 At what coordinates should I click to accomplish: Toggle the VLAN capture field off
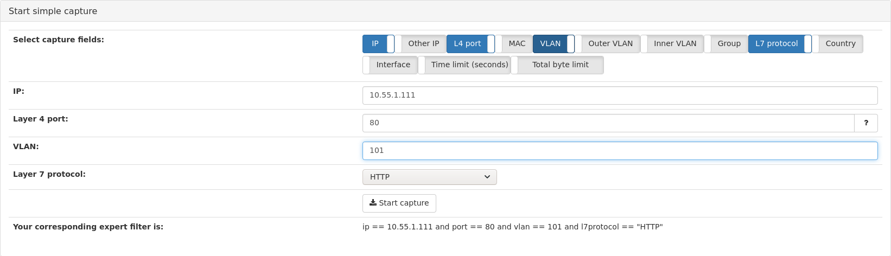click(x=553, y=44)
